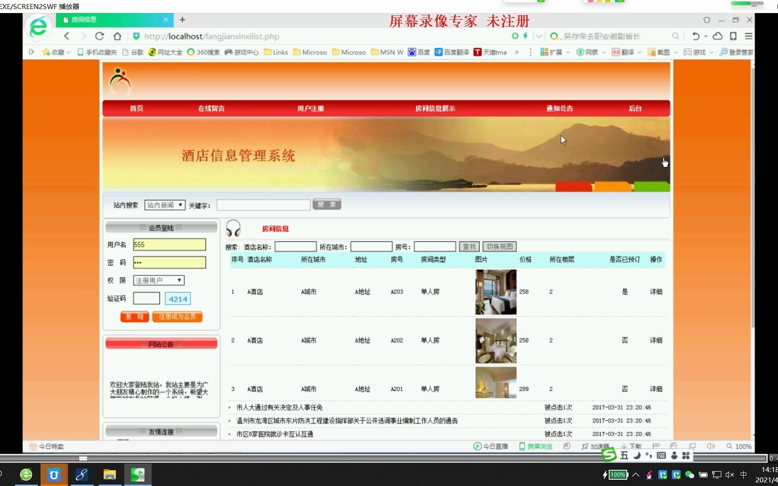778x486 pixels.
Task: Open 游戏中心 from the favorites bar
Action: pos(242,52)
